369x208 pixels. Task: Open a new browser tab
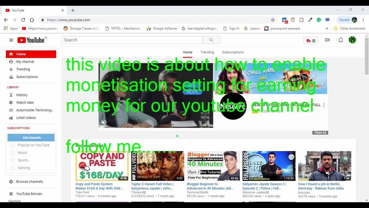tap(73, 10)
